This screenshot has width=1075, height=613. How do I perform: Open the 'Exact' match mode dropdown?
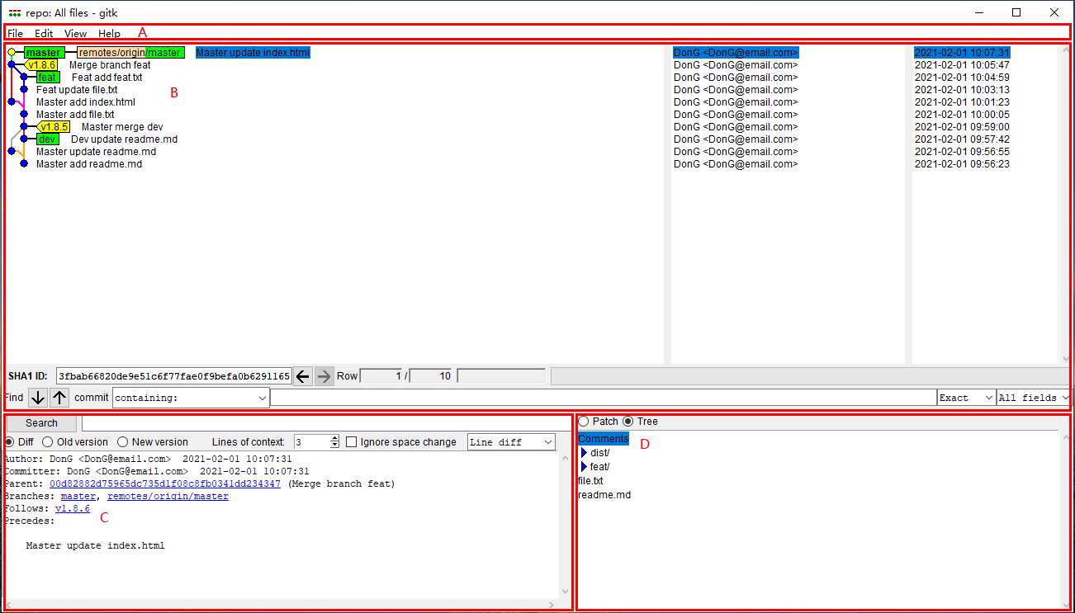966,398
